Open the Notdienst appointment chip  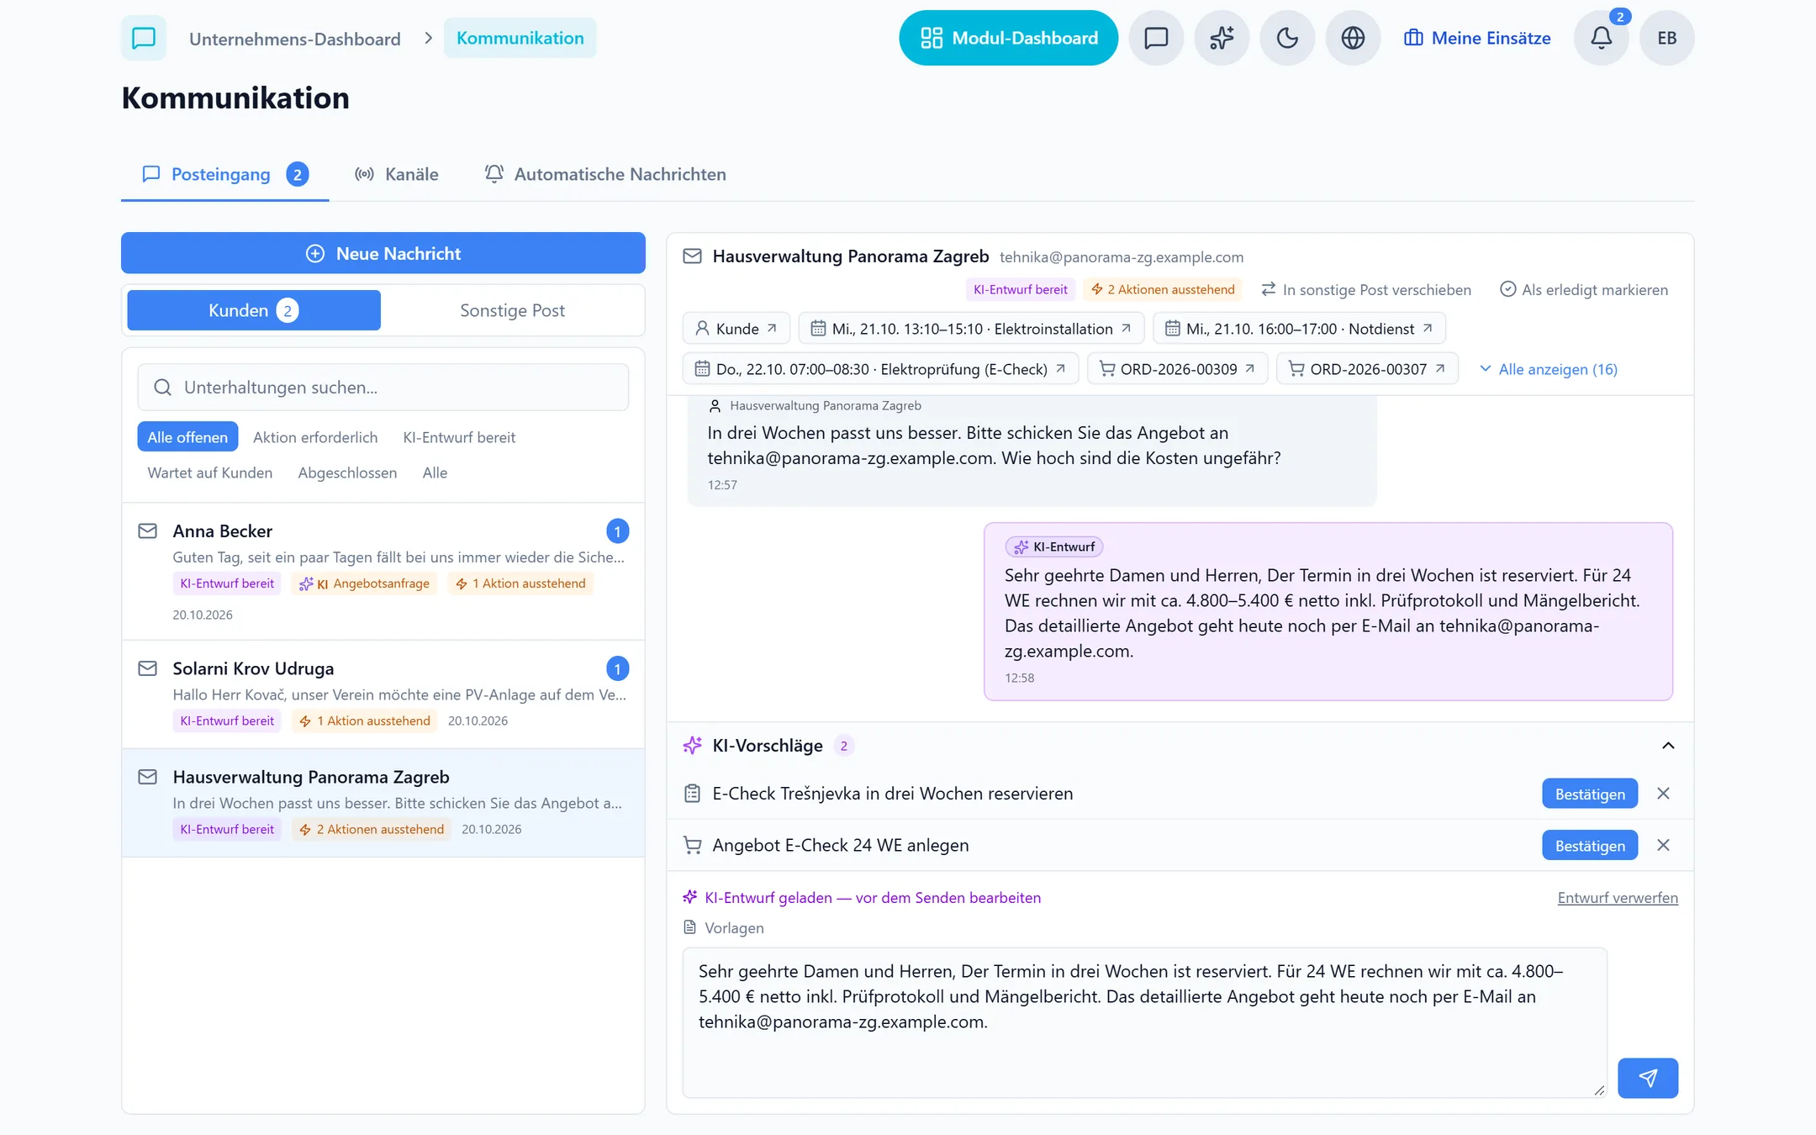pyautogui.click(x=1299, y=329)
